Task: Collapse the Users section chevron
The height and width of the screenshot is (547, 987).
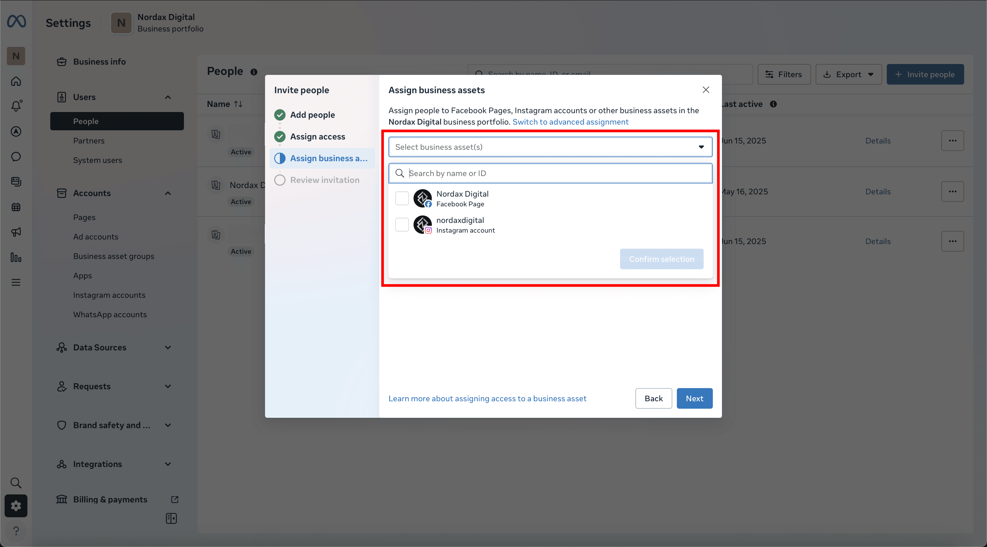Action: tap(168, 97)
